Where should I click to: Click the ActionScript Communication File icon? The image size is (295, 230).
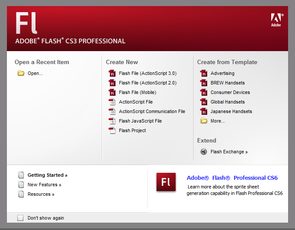pos(112,111)
